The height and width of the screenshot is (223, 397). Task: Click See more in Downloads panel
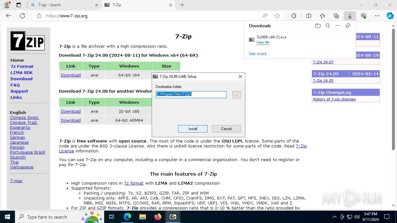[x=258, y=54]
